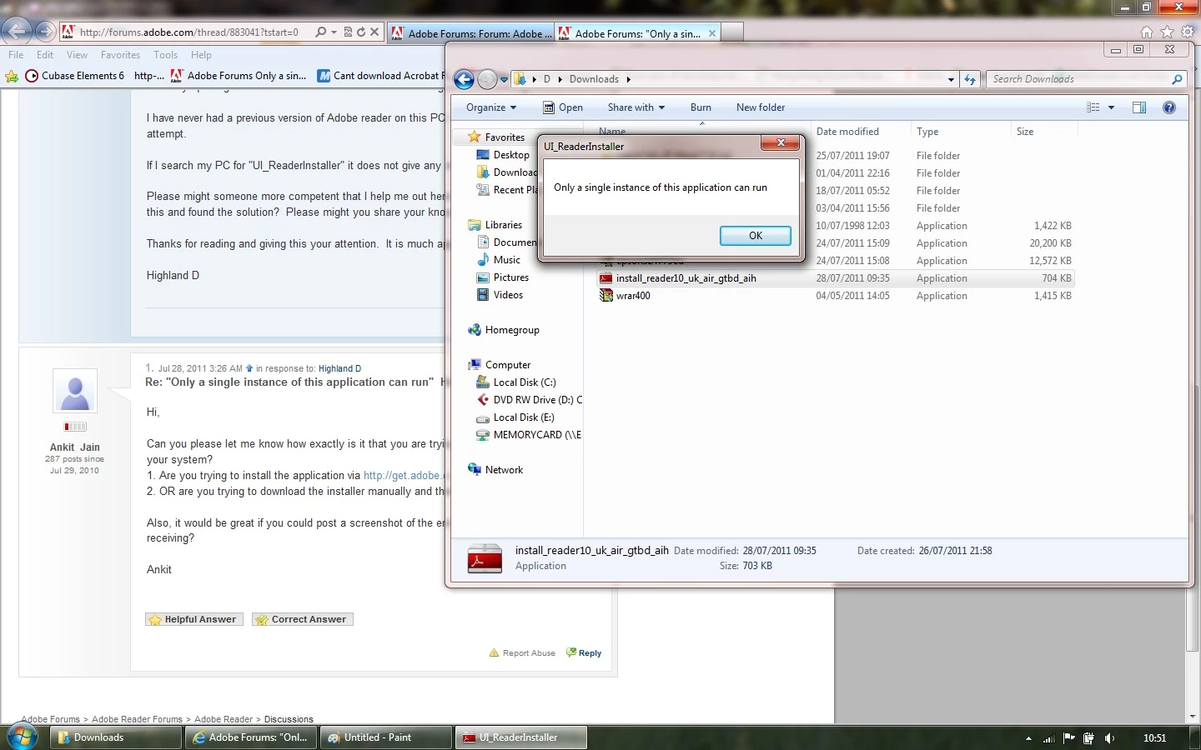
Task: Go back in the Downloads Explorer window
Action: click(x=465, y=79)
